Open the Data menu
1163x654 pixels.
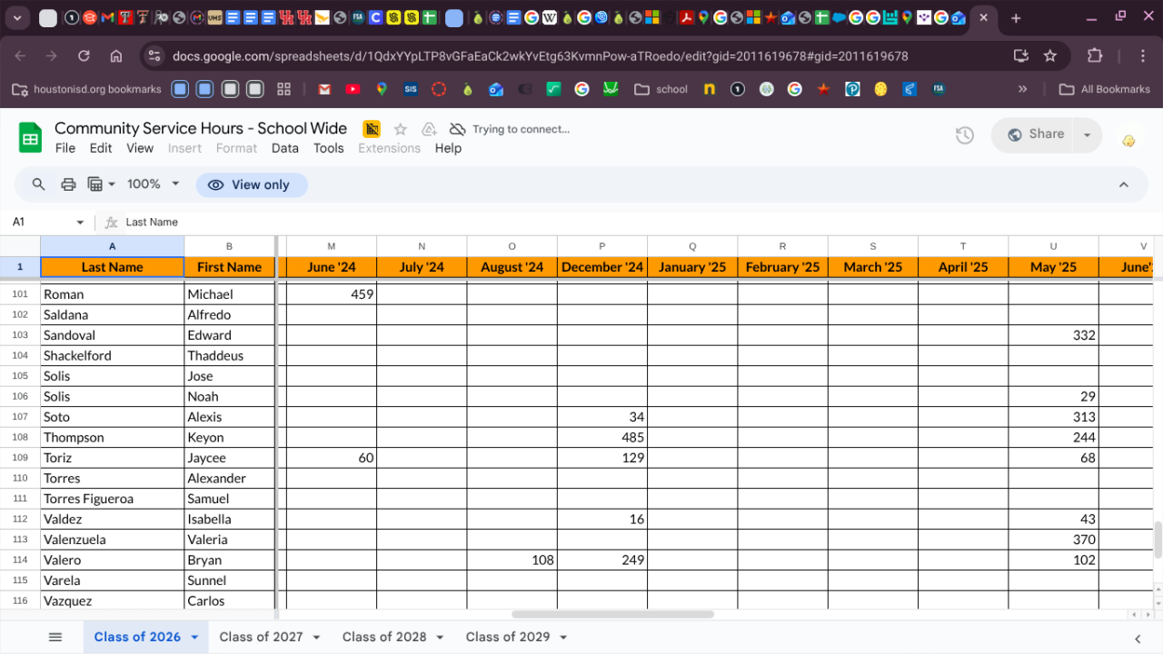pyautogui.click(x=284, y=148)
